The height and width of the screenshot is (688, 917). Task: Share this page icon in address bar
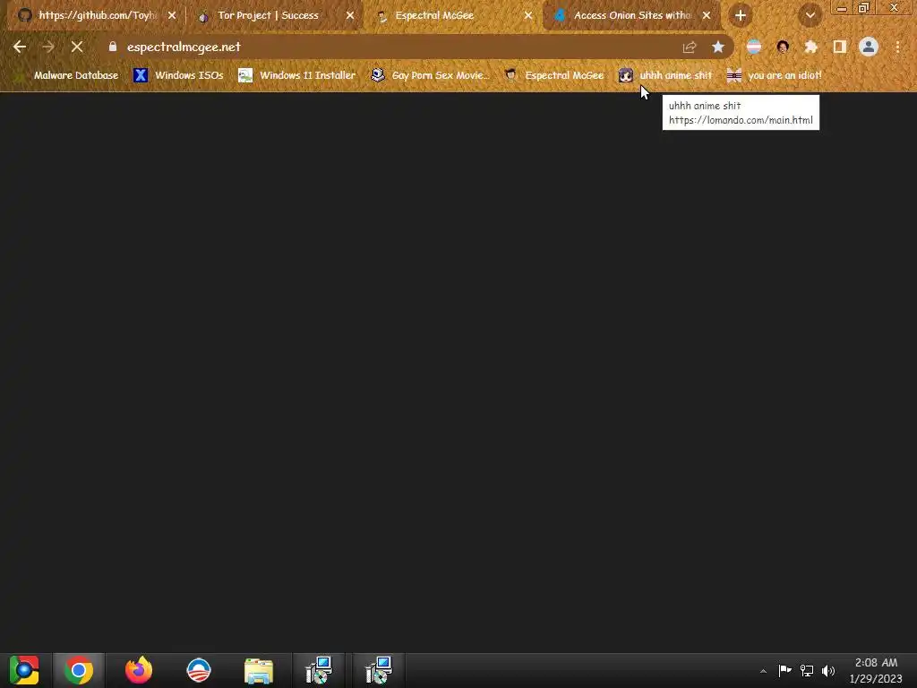click(690, 47)
